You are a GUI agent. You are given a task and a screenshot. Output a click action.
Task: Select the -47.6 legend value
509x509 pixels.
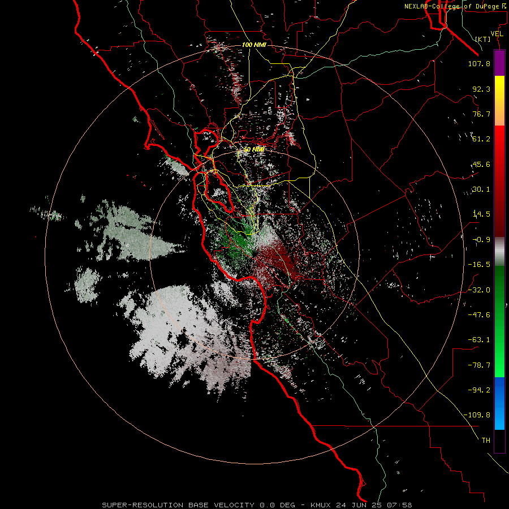[x=479, y=315]
